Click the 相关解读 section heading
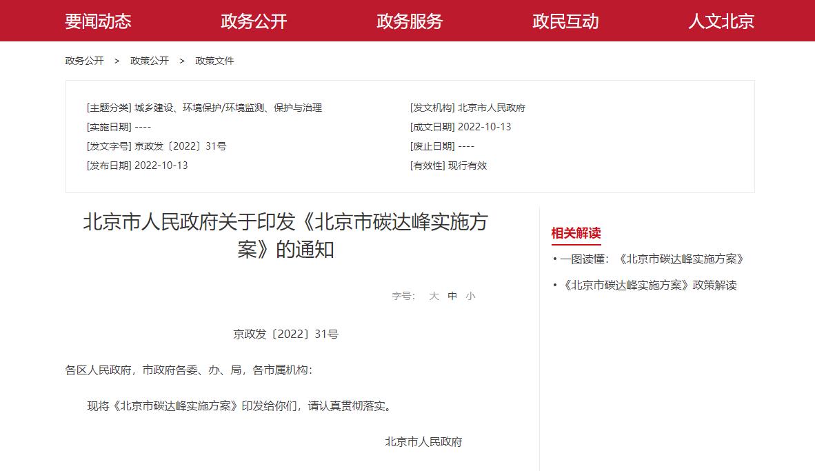This screenshot has height=471, width=815. [x=576, y=234]
